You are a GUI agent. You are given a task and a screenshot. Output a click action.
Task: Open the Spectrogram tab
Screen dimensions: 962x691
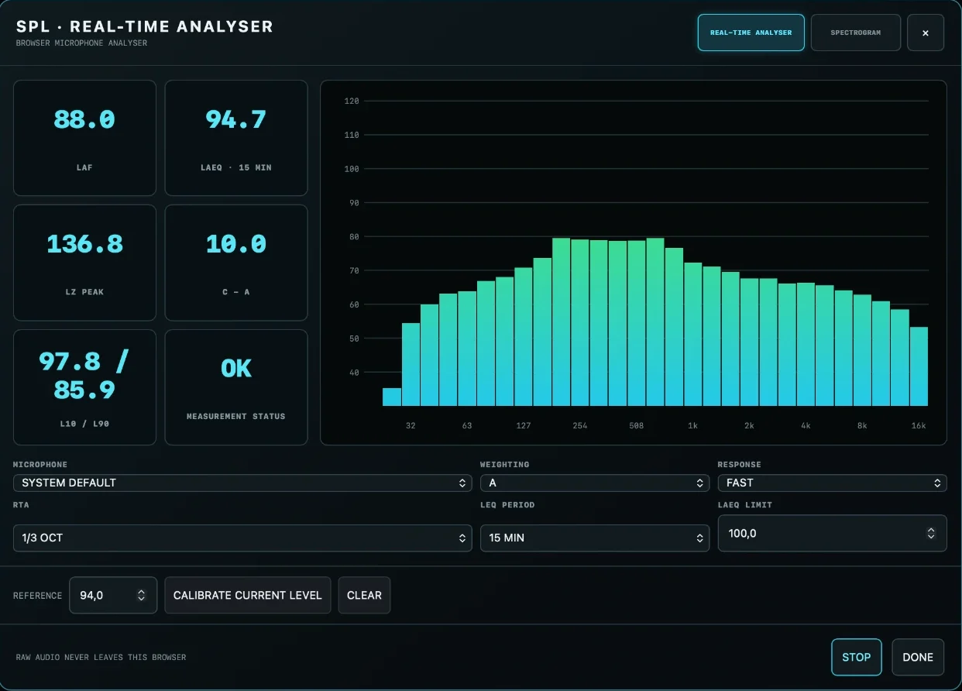[855, 33]
